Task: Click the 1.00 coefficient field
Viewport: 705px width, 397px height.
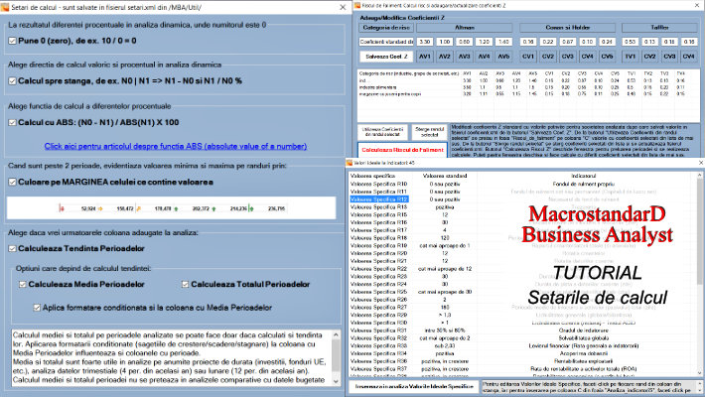Action: [x=444, y=42]
